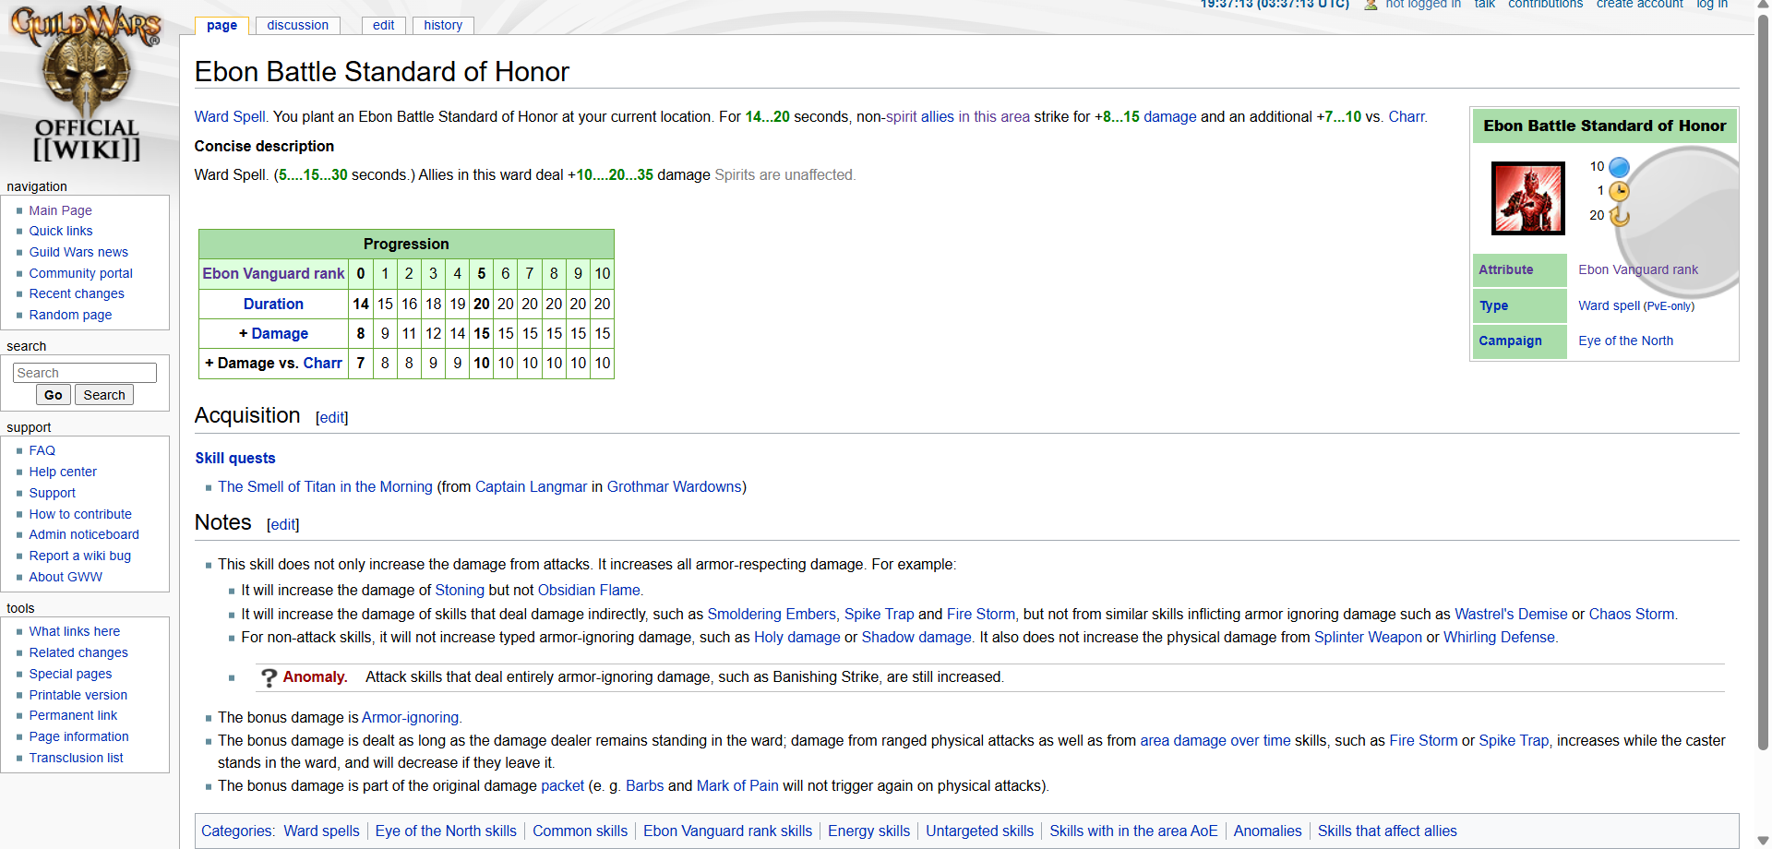Open the Obsidian Flame link

click(x=589, y=590)
